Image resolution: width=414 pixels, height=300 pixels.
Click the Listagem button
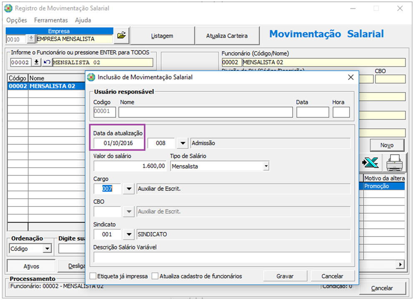[162, 36]
